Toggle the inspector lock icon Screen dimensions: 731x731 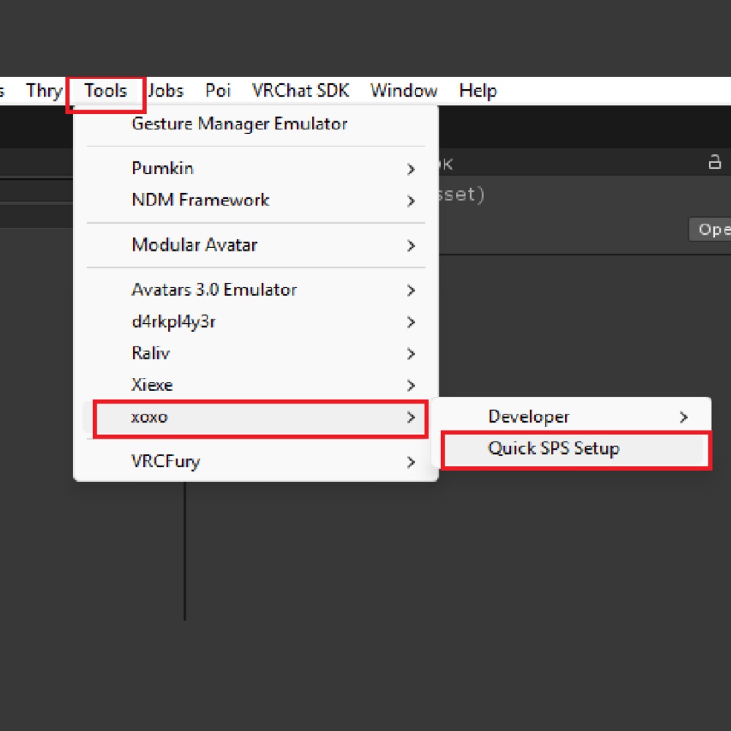pyautogui.click(x=715, y=162)
